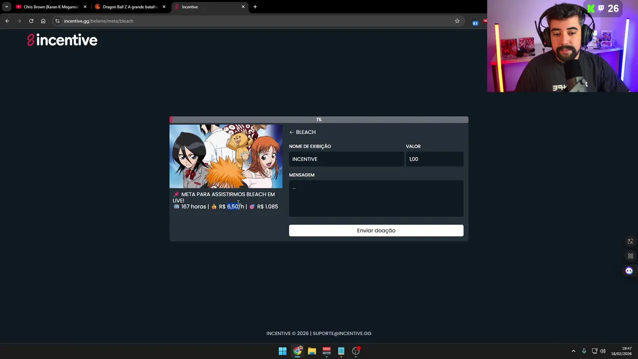Viewport: 638px width, 359px height.
Task: Edit the Valor amount field
Action: pyautogui.click(x=435, y=159)
